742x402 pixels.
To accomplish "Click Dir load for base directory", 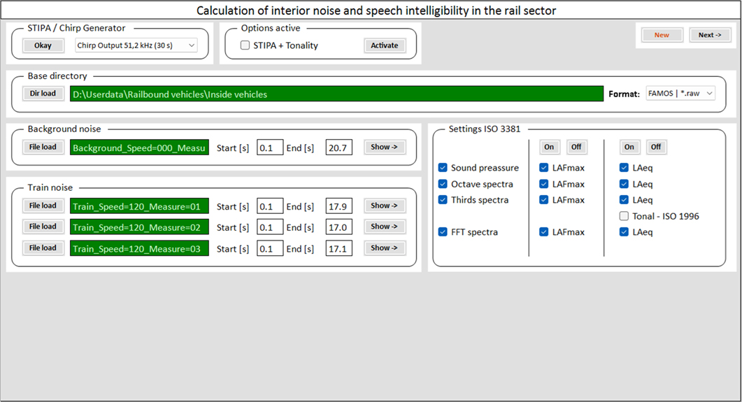I will pyautogui.click(x=43, y=94).
